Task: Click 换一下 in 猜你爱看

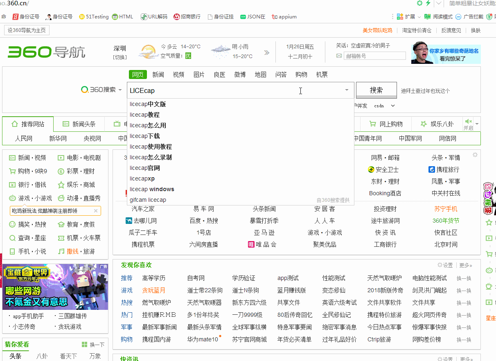Action: tap(93, 345)
